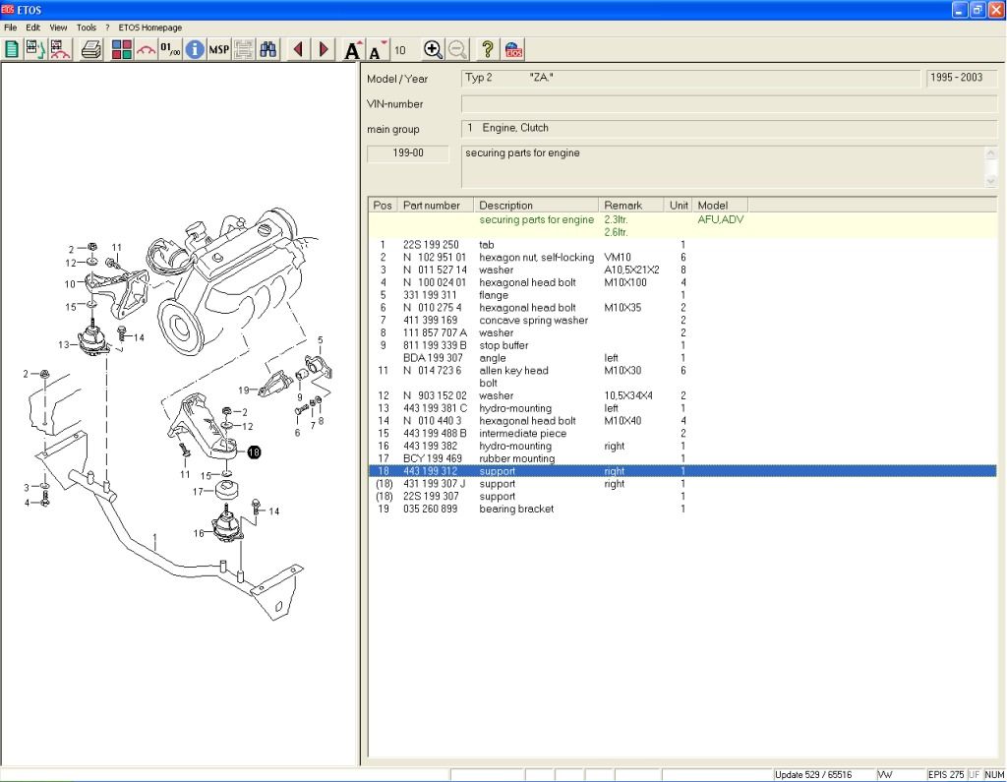1007x782 pixels.
Task: Go to next page with right red arrow
Action: 324,49
